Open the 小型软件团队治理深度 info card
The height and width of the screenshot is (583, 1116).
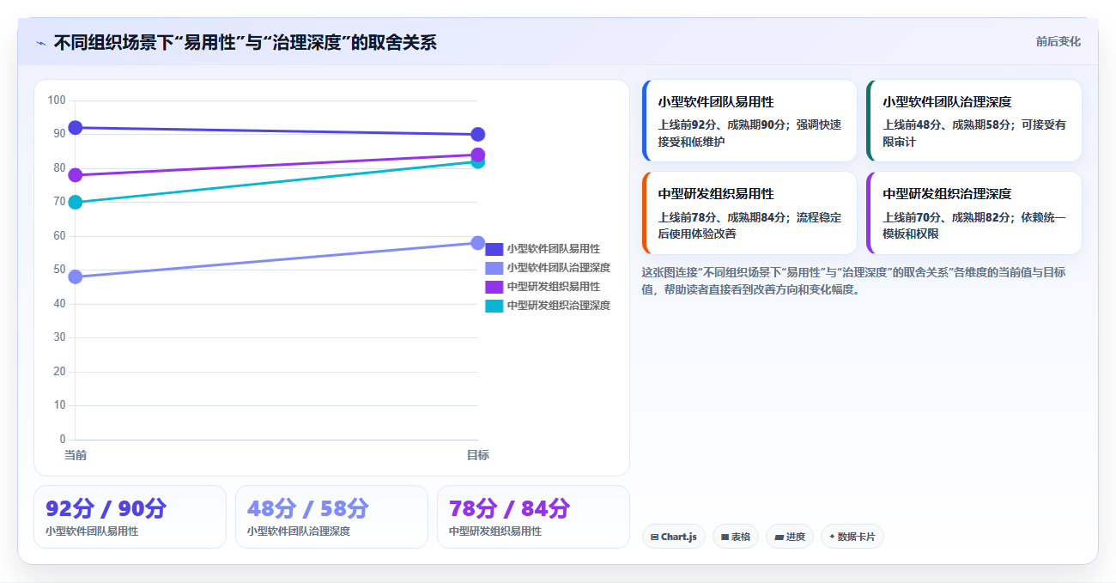click(x=974, y=121)
